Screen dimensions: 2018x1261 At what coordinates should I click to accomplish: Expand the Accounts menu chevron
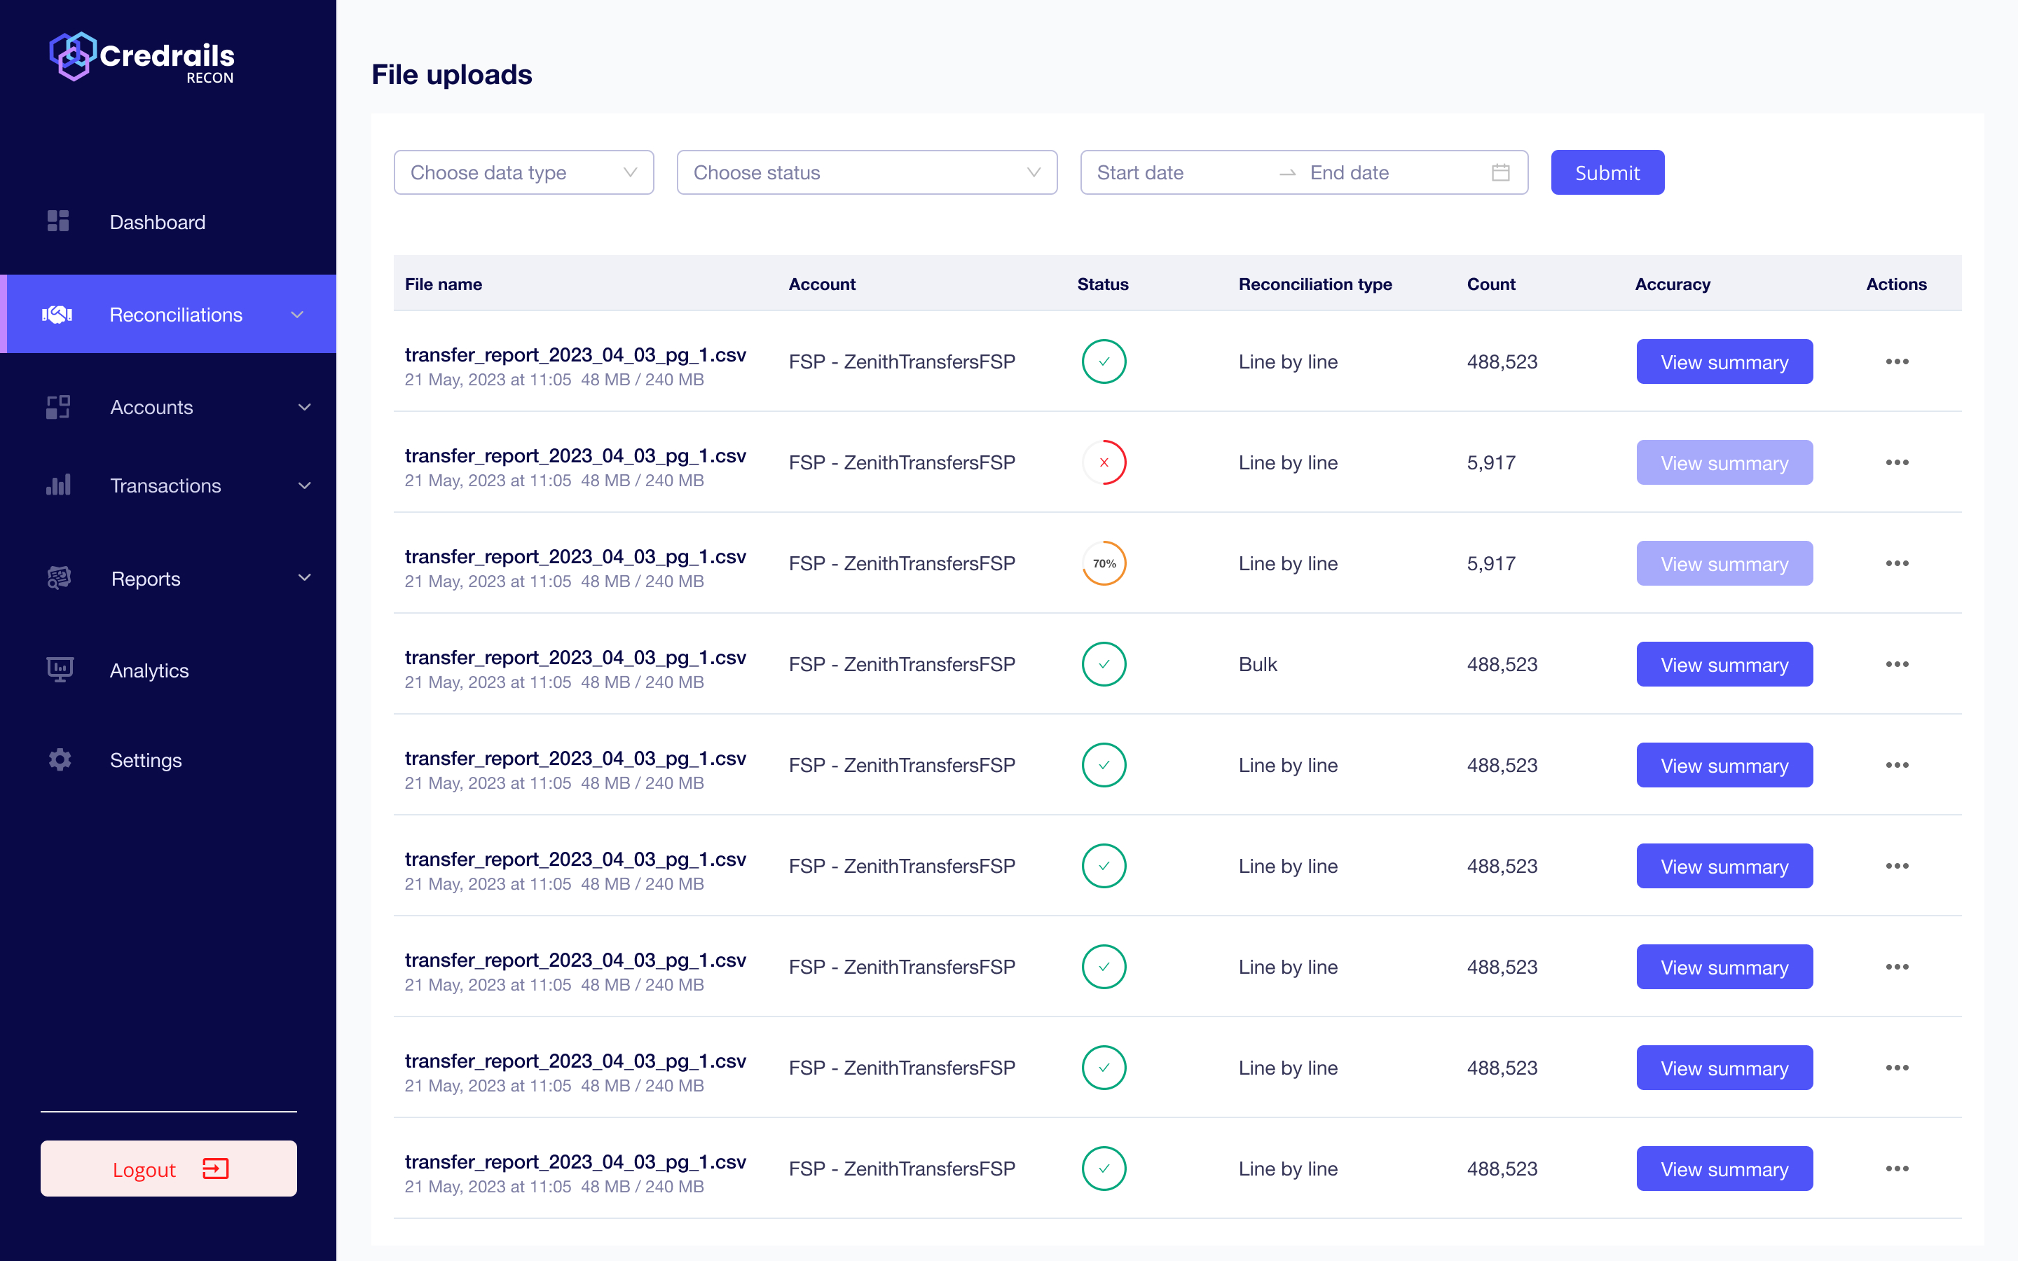[304, 407]
